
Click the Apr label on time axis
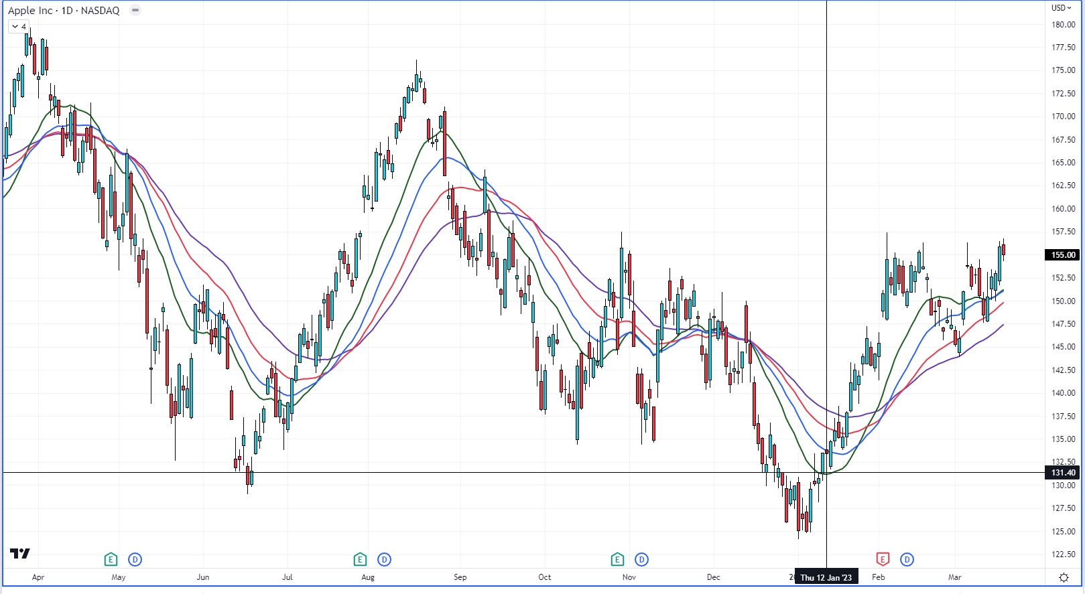[x=38, y=577]
